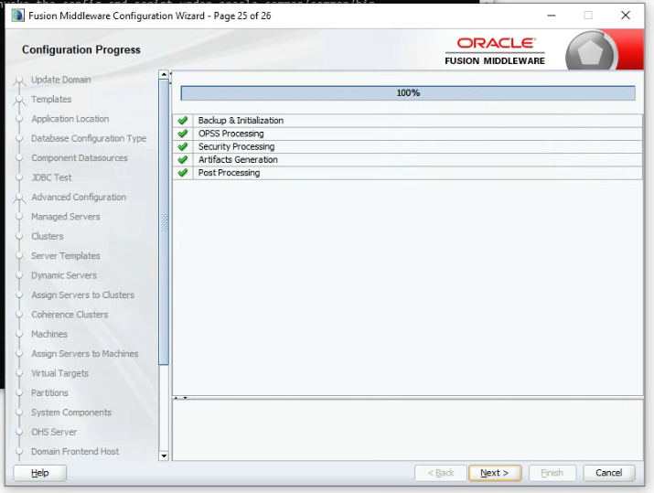Click the navigation pane vertical scrollbar thumb
This screenshot has height=493, width=654.
164,222
